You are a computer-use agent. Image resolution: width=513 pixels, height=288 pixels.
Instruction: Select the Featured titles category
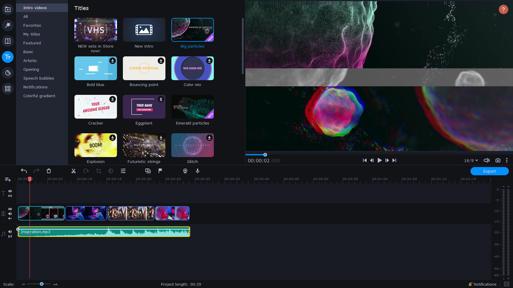(32, 43)
